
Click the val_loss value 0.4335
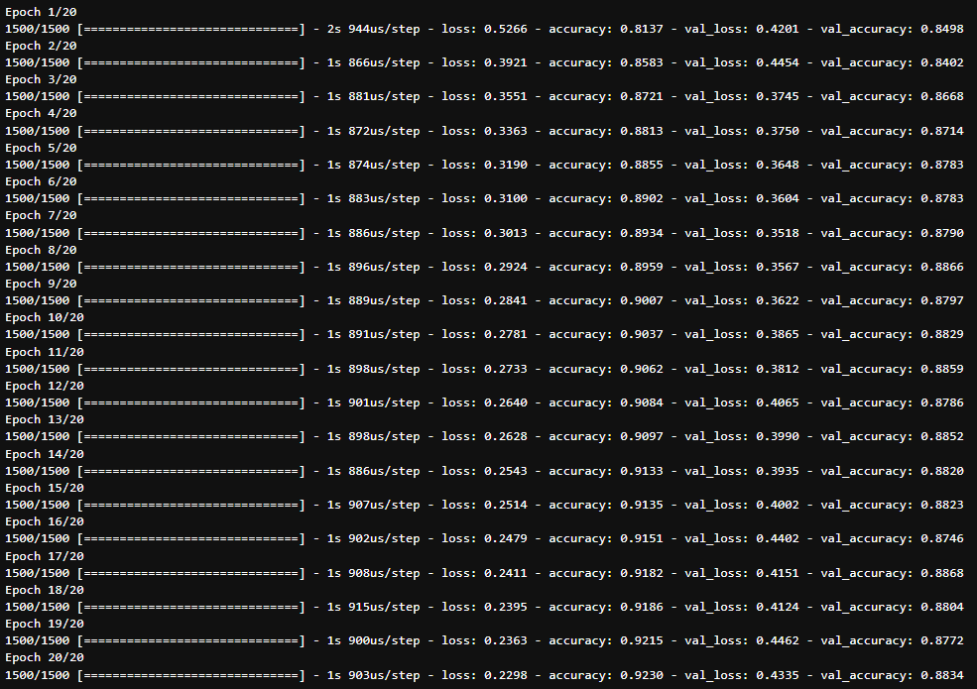778,675
